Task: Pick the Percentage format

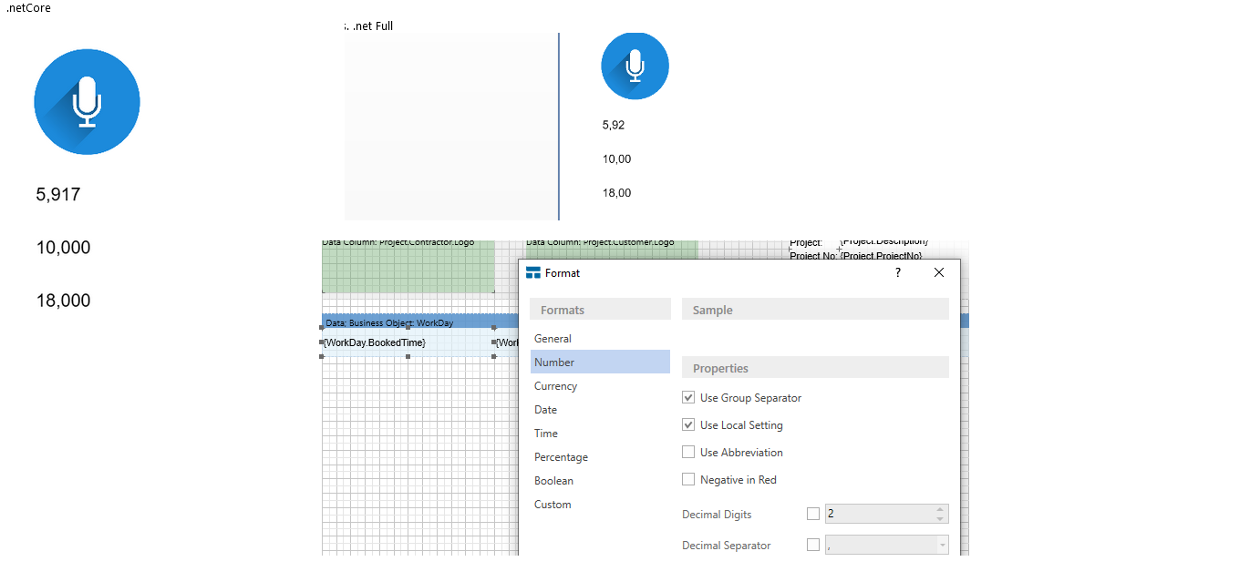Action: click(x=561, y=457)
